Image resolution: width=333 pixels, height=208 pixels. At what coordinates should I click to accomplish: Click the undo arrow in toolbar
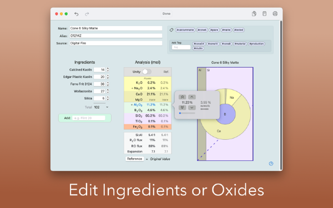click(77, 14)
